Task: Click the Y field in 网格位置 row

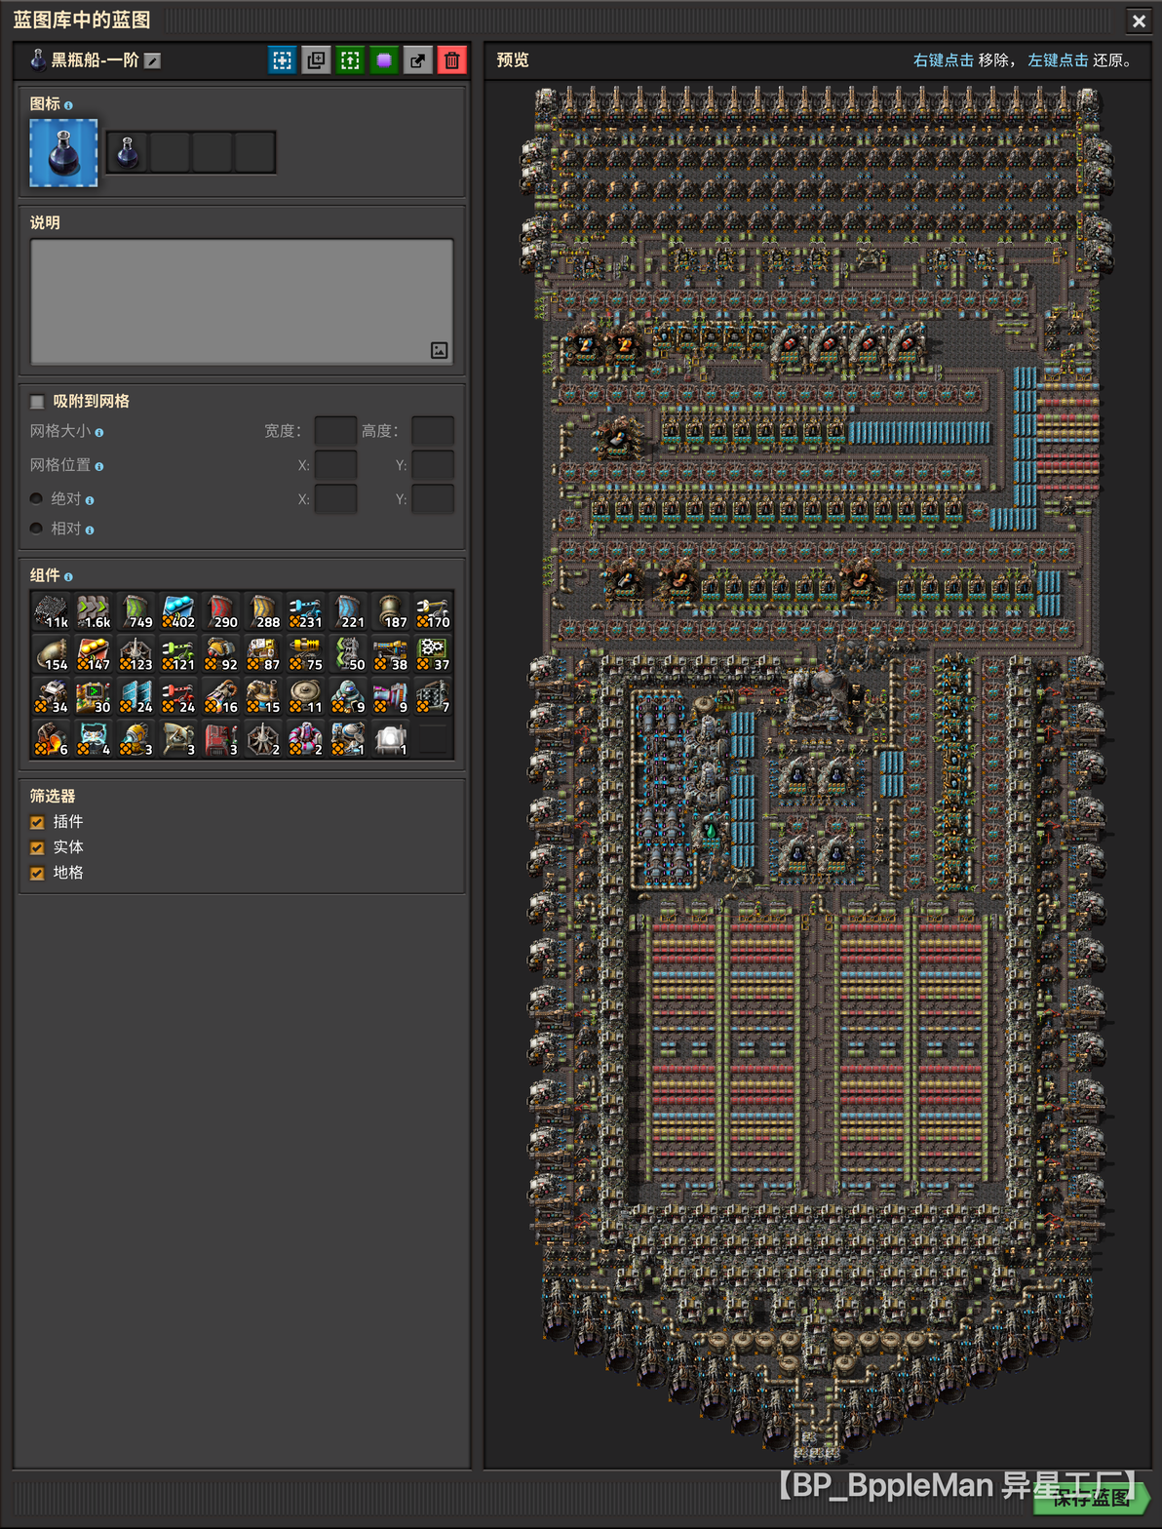Action: [433, 465]
